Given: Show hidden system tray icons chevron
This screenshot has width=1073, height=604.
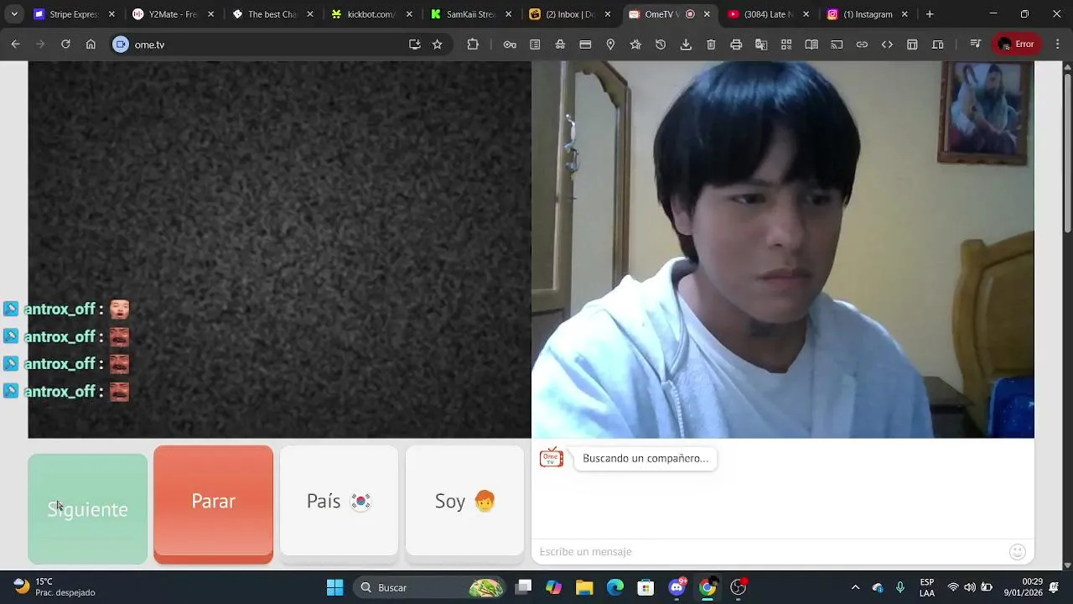Looking at the screenshot, I should pyautogui.click(x=855, y=587).
